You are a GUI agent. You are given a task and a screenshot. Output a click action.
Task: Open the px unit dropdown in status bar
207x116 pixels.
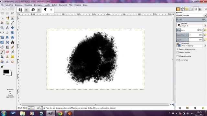tap(31, 108)
